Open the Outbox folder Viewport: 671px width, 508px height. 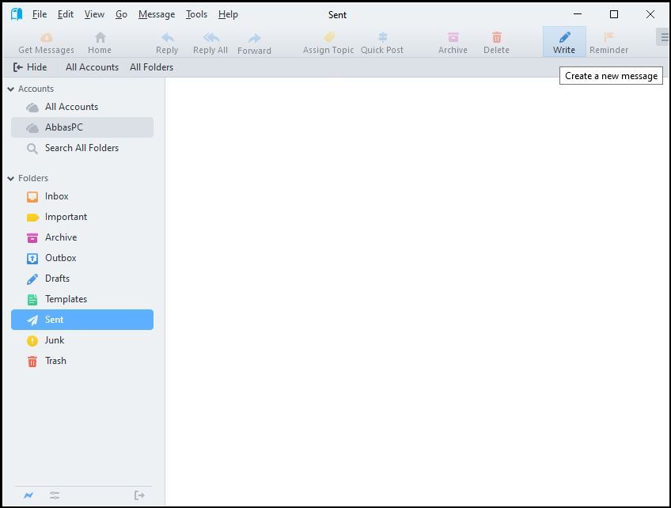coord(82,258)
